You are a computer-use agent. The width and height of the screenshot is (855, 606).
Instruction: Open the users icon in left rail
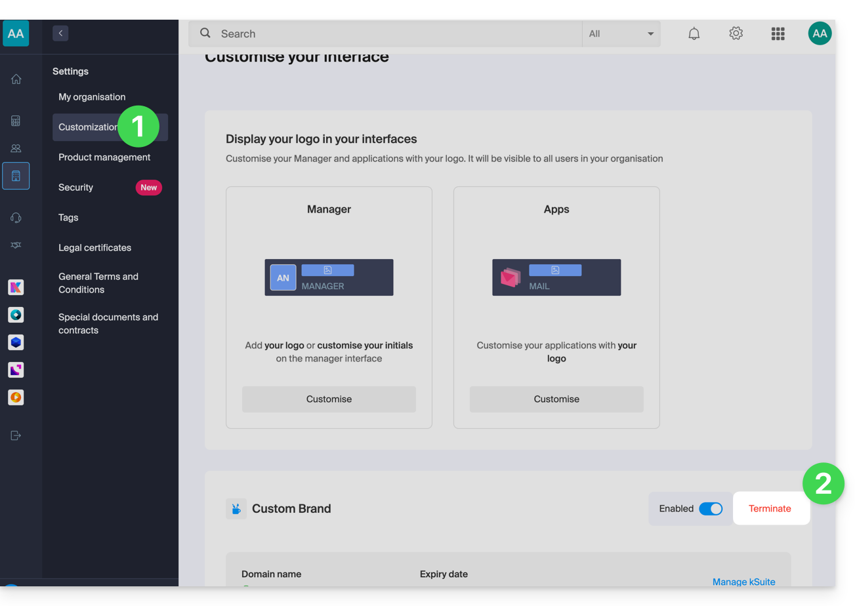[16, 148]
